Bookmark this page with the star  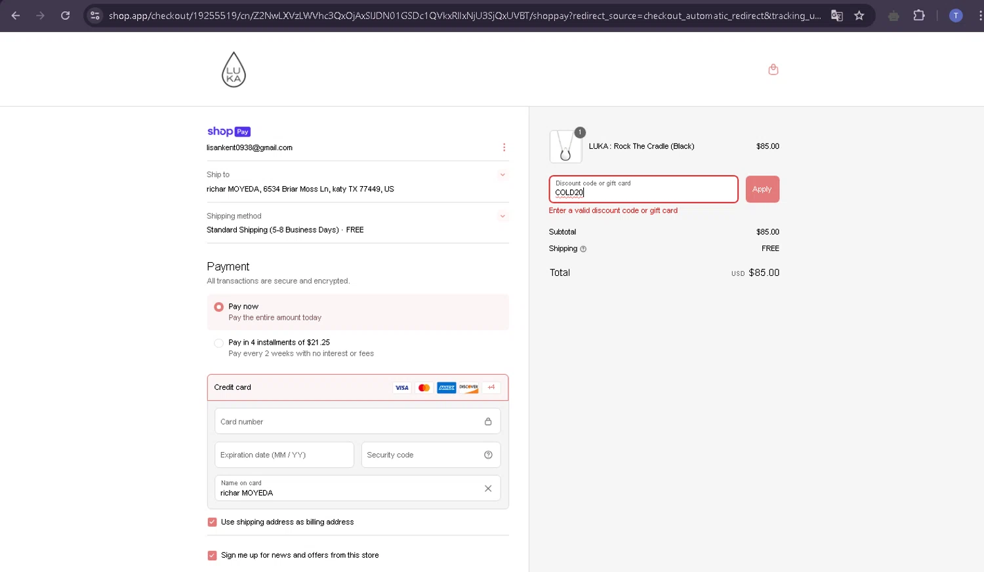point(859,16)
